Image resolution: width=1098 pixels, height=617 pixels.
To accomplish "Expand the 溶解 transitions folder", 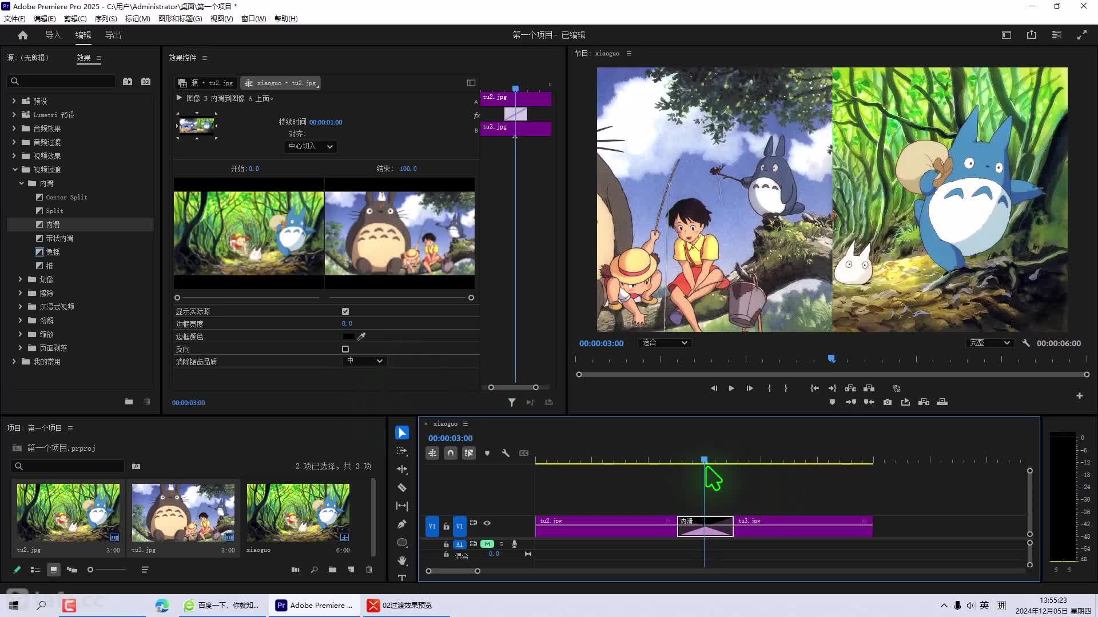I will click(x=20, y=320).
